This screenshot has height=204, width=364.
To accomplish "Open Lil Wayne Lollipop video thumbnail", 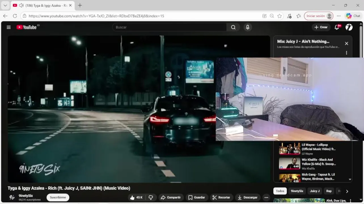I will click(289, 148).
